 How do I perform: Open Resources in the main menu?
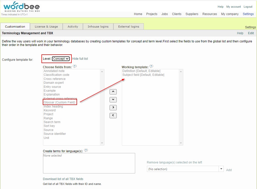pyautogui.click(x=210, y=14)
